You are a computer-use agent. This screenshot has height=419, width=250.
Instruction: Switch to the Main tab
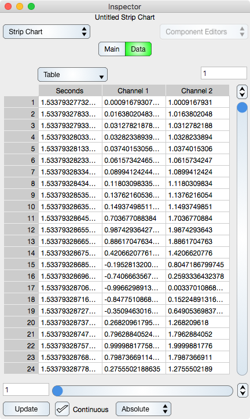coord(112,49)
